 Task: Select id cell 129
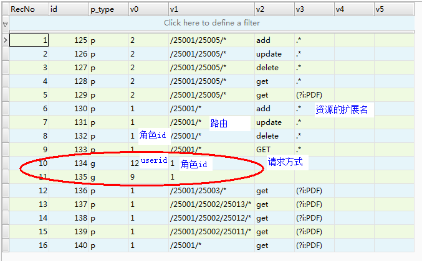[x=69, y=95]
